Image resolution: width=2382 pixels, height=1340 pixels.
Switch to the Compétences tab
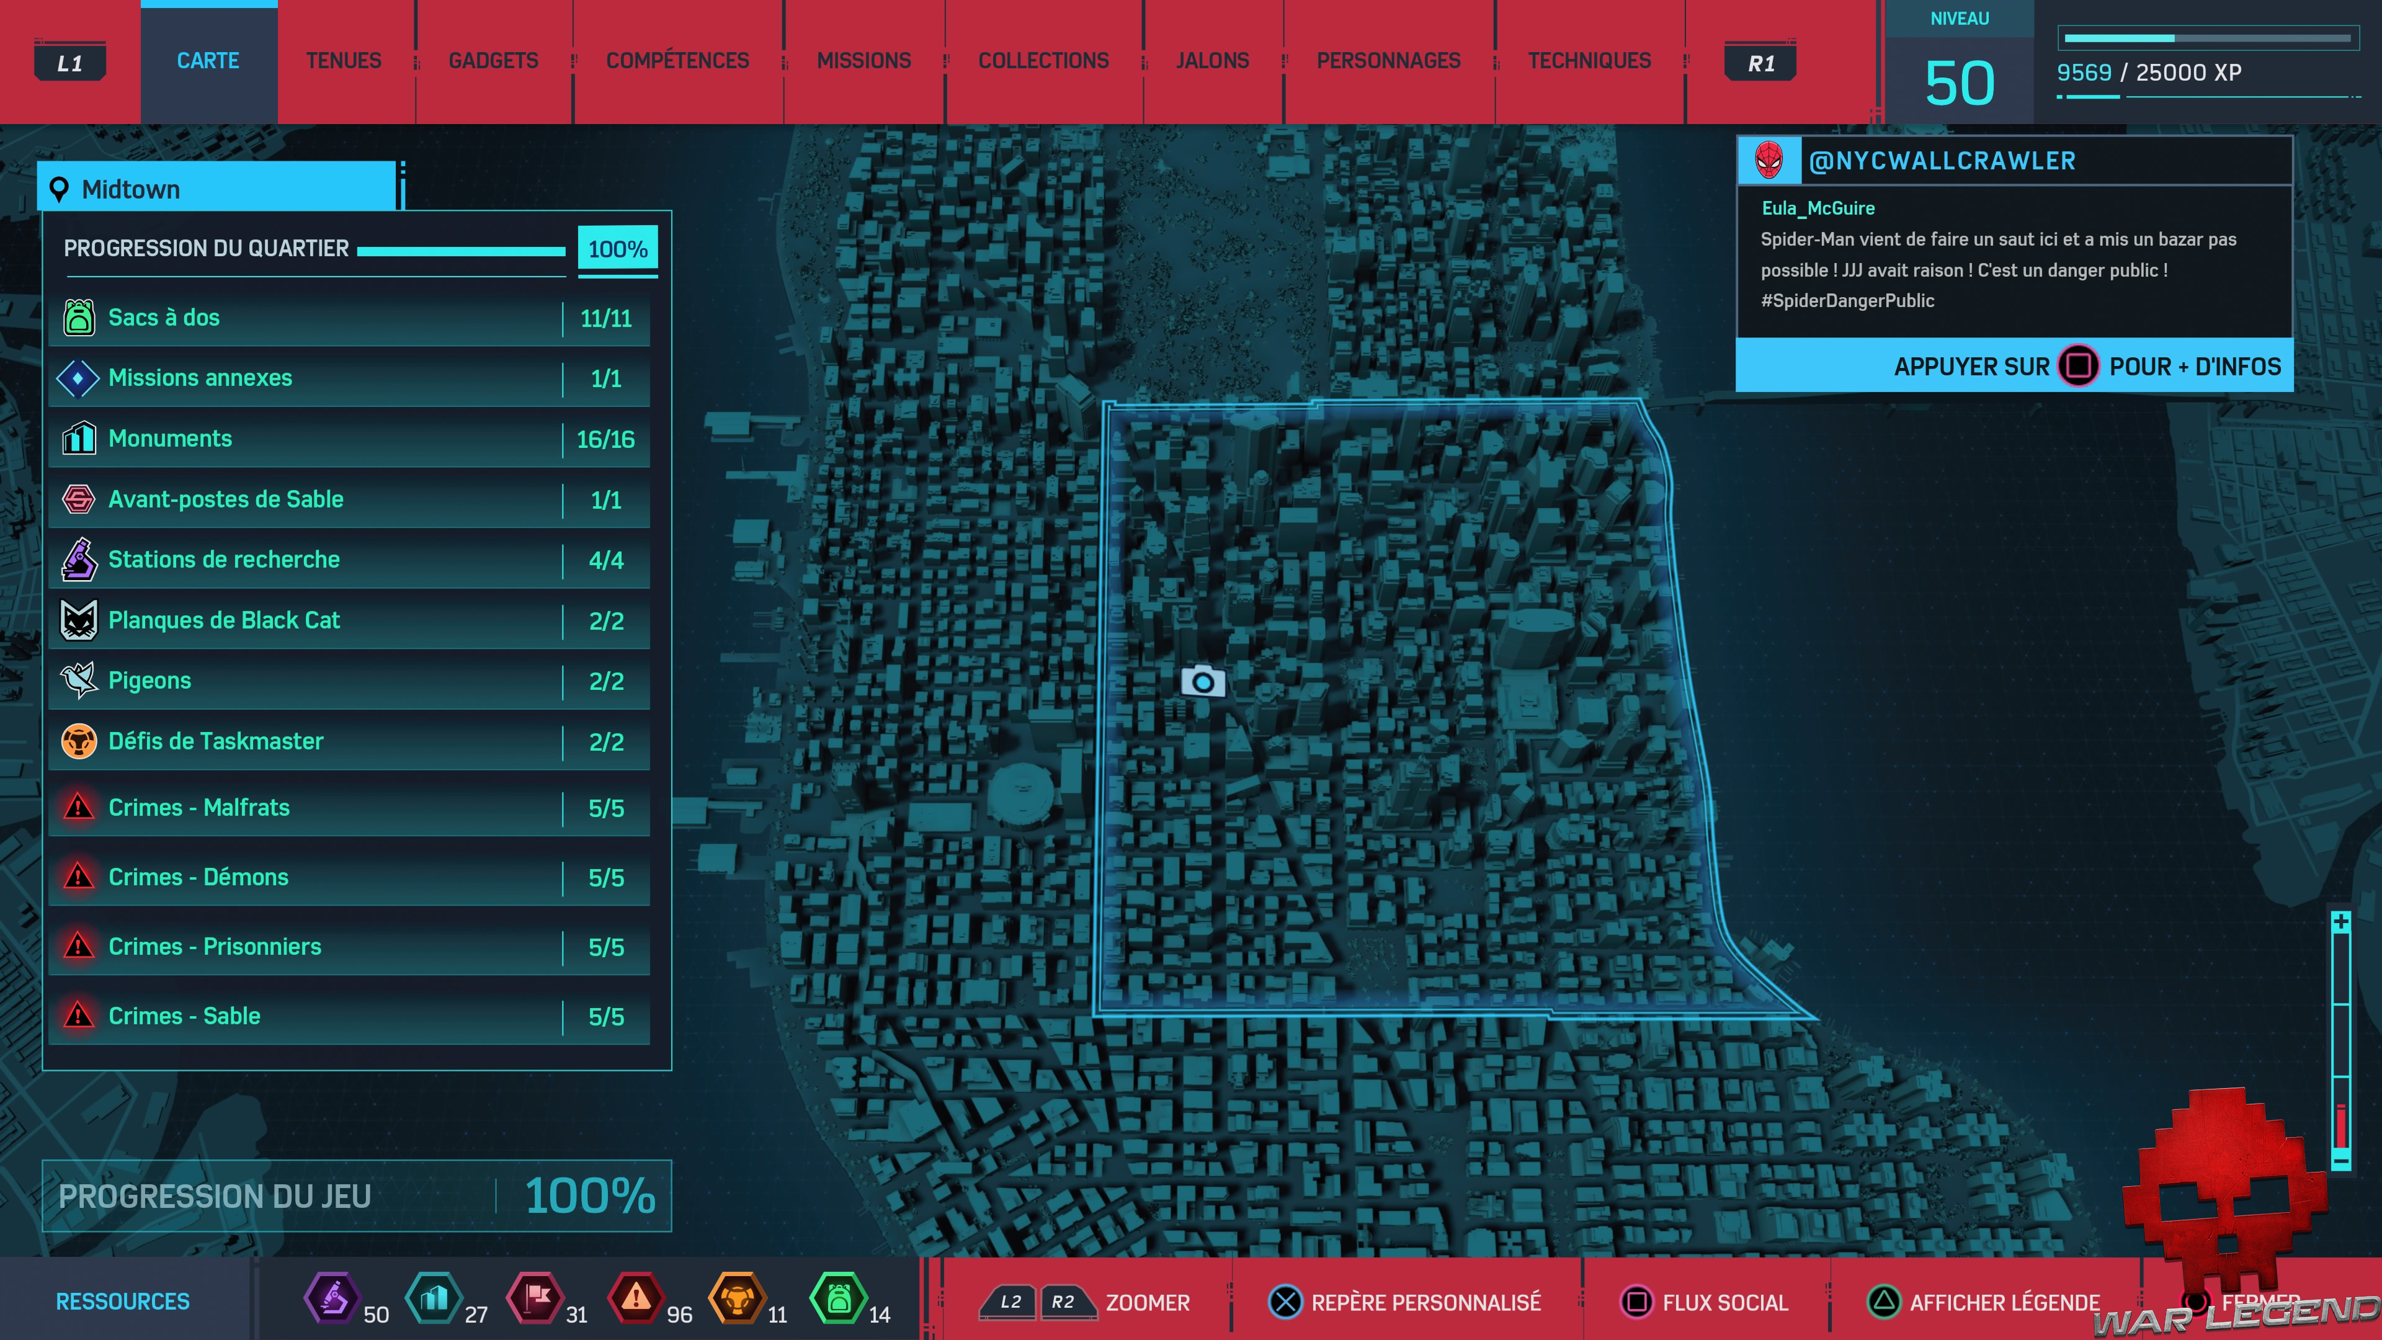point(677,61)
